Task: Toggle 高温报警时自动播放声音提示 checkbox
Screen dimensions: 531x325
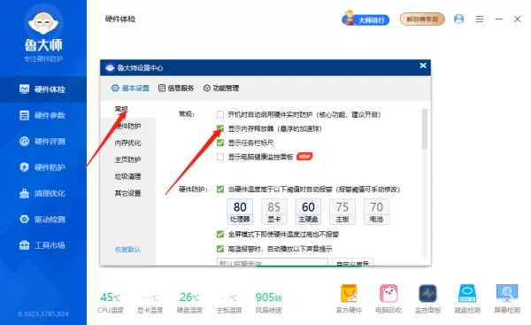Action: click(x=220, y=249)
